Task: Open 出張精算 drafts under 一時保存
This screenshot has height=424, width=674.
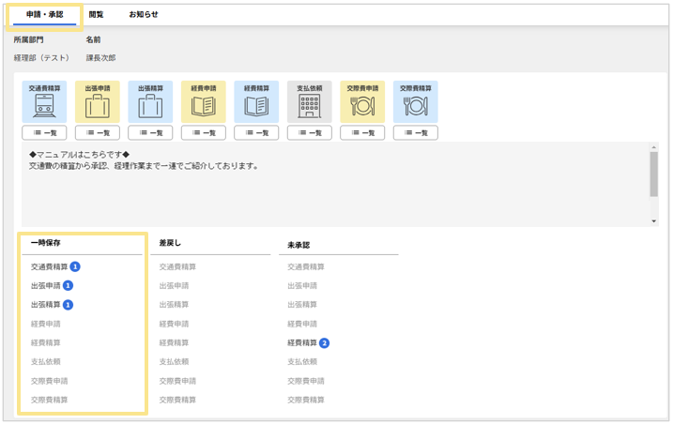Action: (x=45, y=305)
